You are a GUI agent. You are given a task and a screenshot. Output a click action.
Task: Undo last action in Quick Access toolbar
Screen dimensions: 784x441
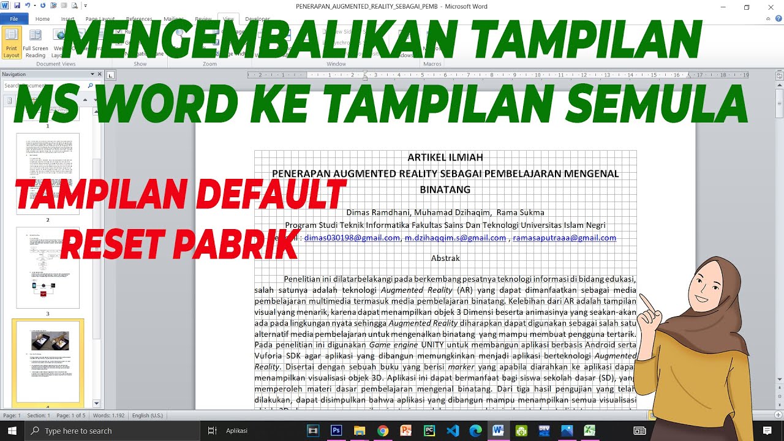click(x=27, y=6)
